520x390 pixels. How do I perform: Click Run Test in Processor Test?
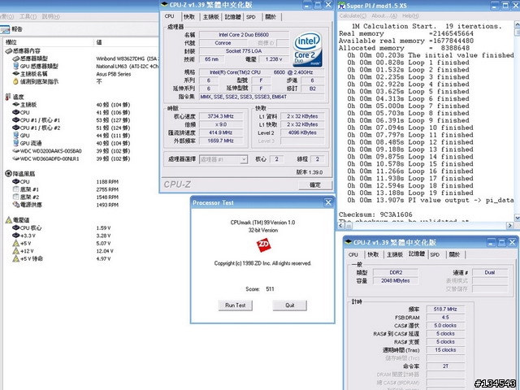(236, 305)
